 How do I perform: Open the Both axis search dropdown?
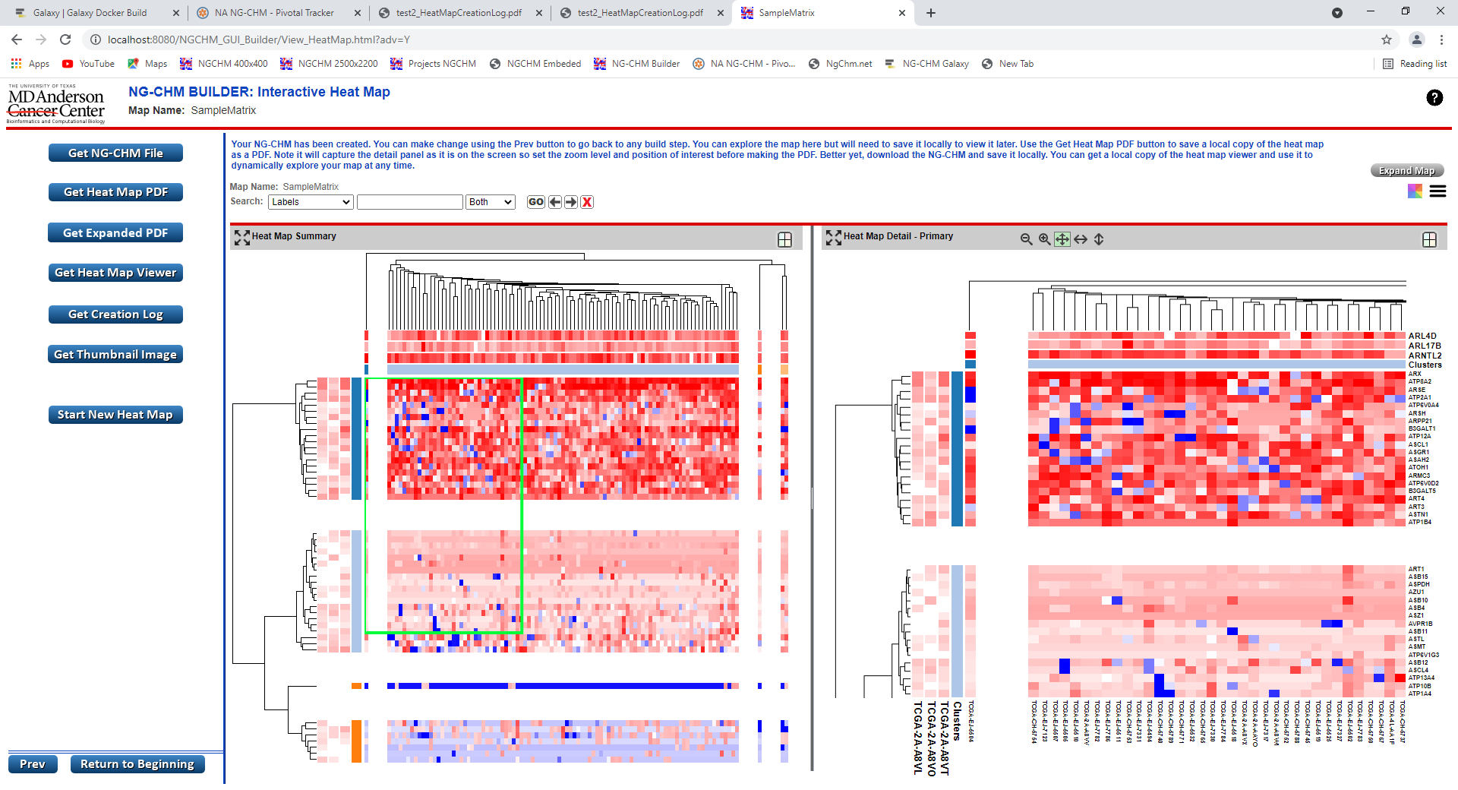[491, 202]
